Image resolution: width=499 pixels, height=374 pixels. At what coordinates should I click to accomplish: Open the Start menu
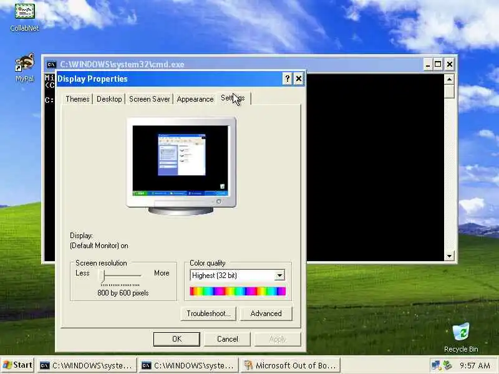(x=17, y=365)
